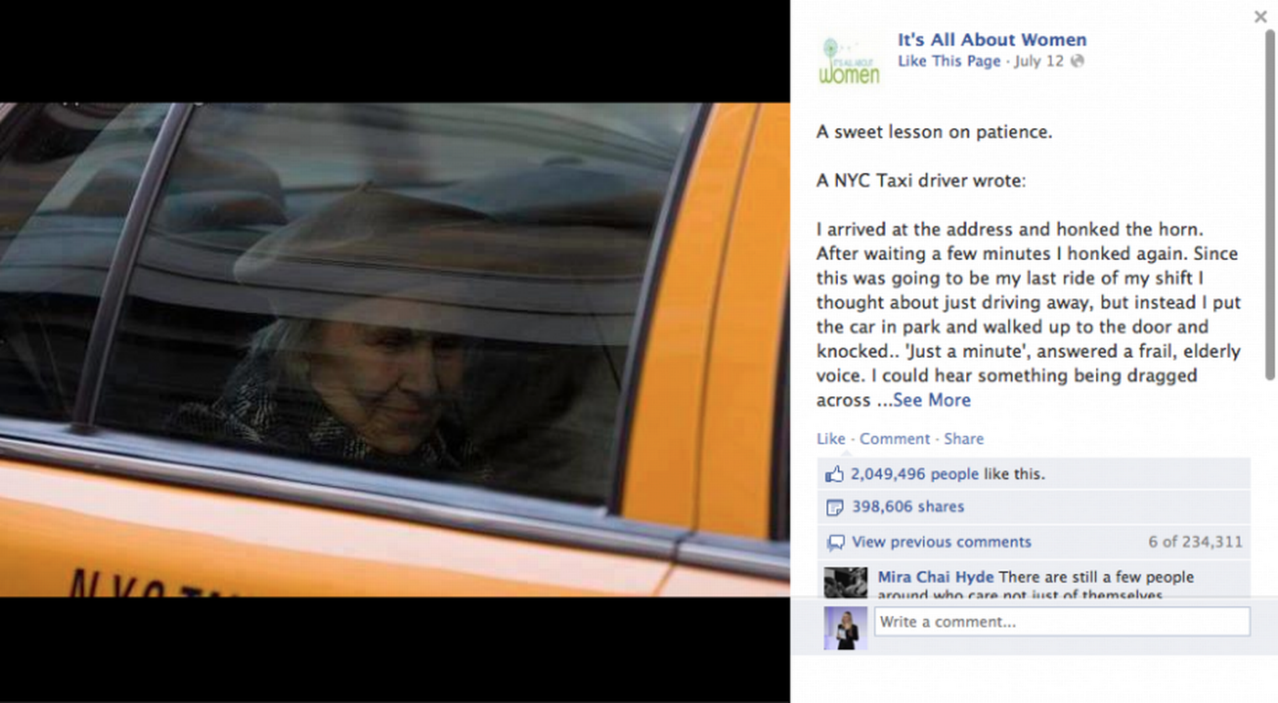The height and width of the screenshot is (703, 1278).
Task: Like the post via the Like link
Action: [831, 438]
